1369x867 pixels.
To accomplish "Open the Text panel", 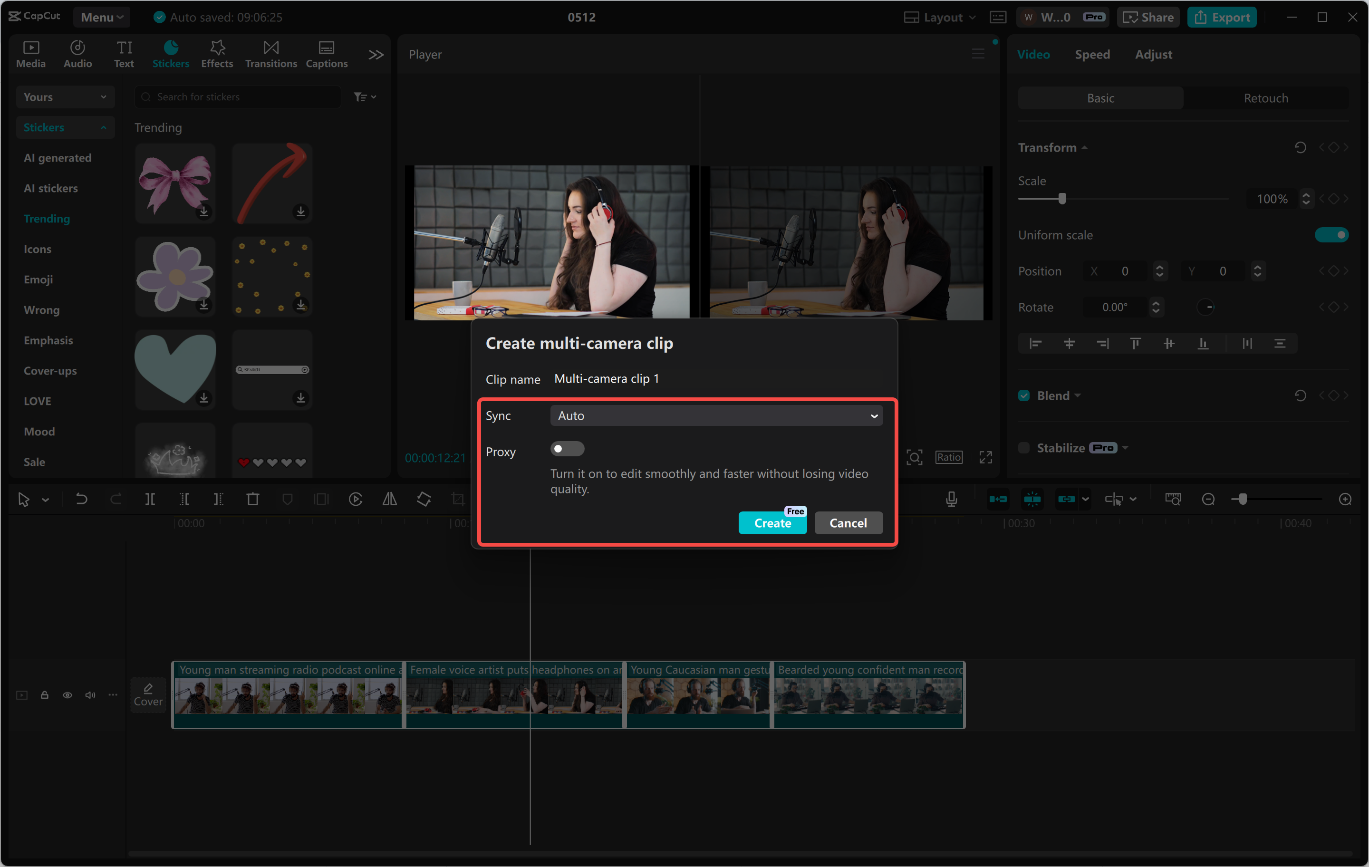I will point(124,54).
